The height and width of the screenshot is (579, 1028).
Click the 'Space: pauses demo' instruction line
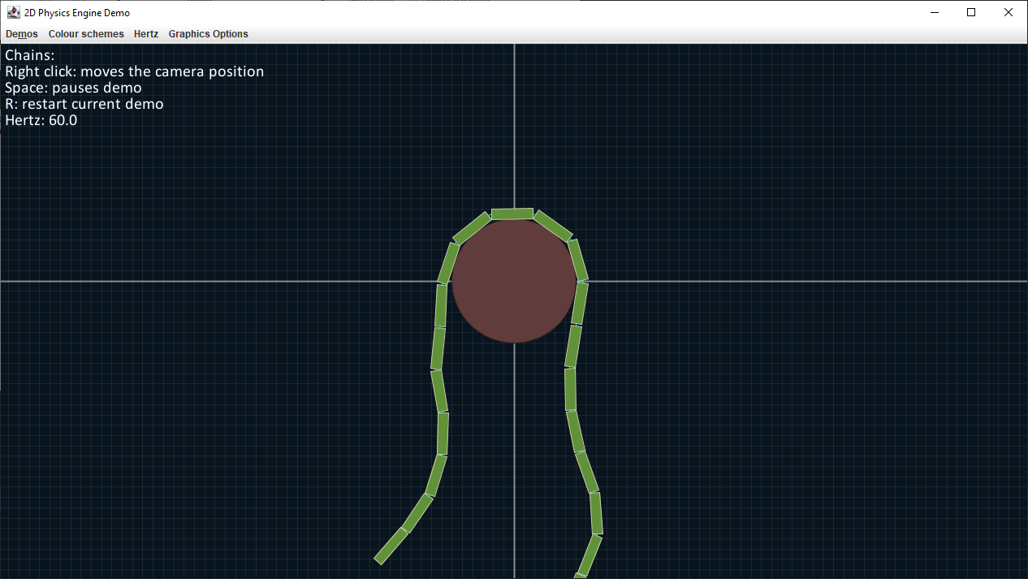pyautogui.click(x=72, y=87)
